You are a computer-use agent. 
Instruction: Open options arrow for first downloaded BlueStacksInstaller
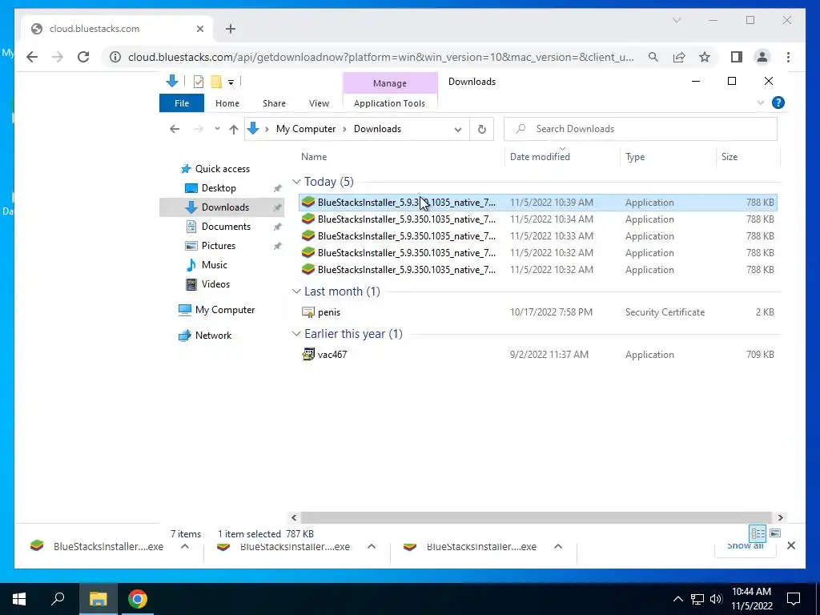coord(185,546)
